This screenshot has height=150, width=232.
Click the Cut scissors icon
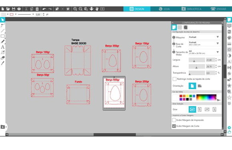[x=26, y=9]
